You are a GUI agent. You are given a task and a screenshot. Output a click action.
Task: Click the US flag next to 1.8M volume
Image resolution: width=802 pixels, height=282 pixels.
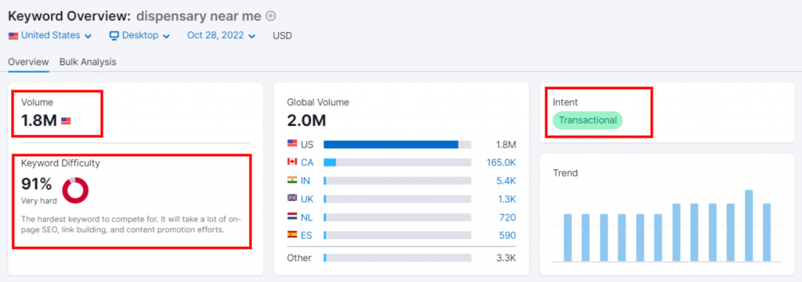(66, 121)
